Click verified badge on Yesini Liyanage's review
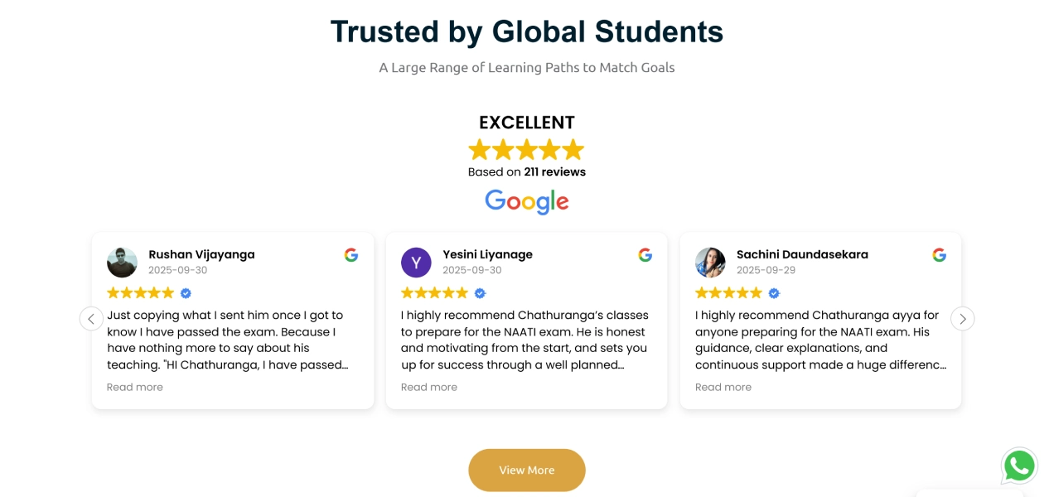 tap(480, 293)
